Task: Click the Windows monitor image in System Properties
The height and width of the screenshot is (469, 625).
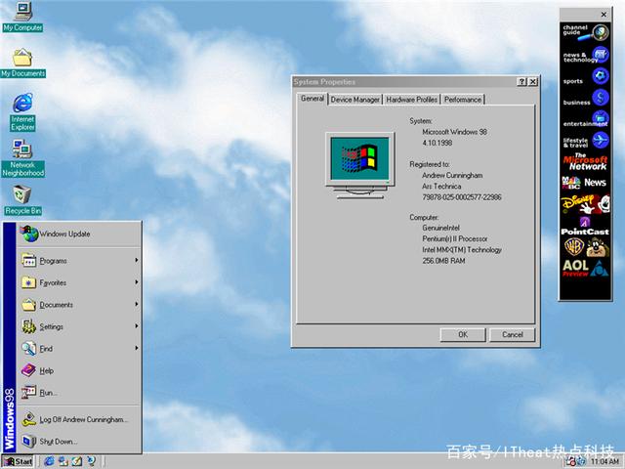Action: click(360, 165)
